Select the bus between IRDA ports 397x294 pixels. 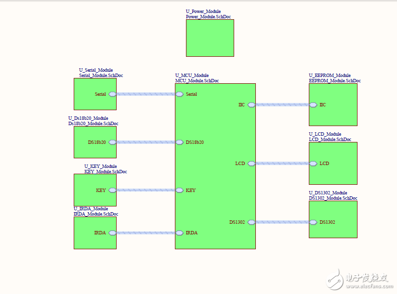coord(146,233)
